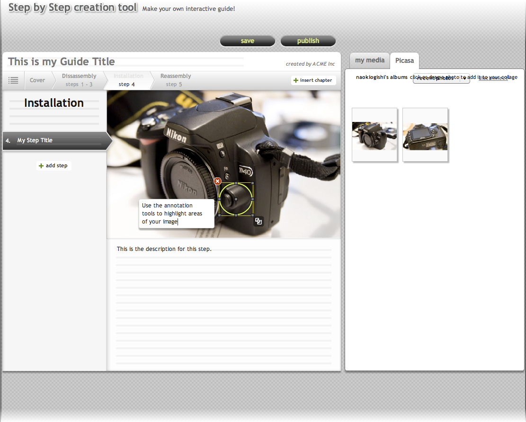Publish the guide
Image resolution: width=526 pixels, height=422 pixels.
click(x=308, y=41)
